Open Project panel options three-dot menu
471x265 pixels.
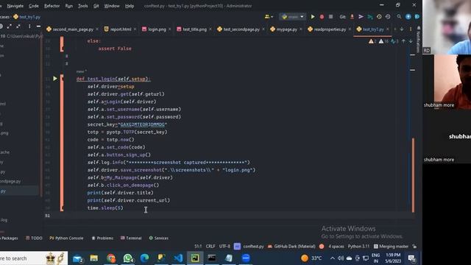point(29,26)
